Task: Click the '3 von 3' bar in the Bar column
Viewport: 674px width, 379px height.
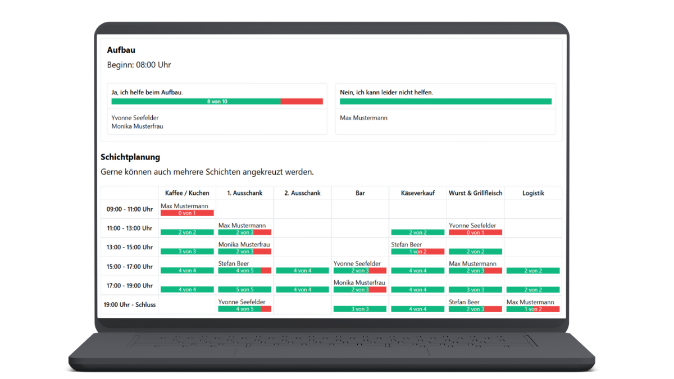Action: coord(360,309)
